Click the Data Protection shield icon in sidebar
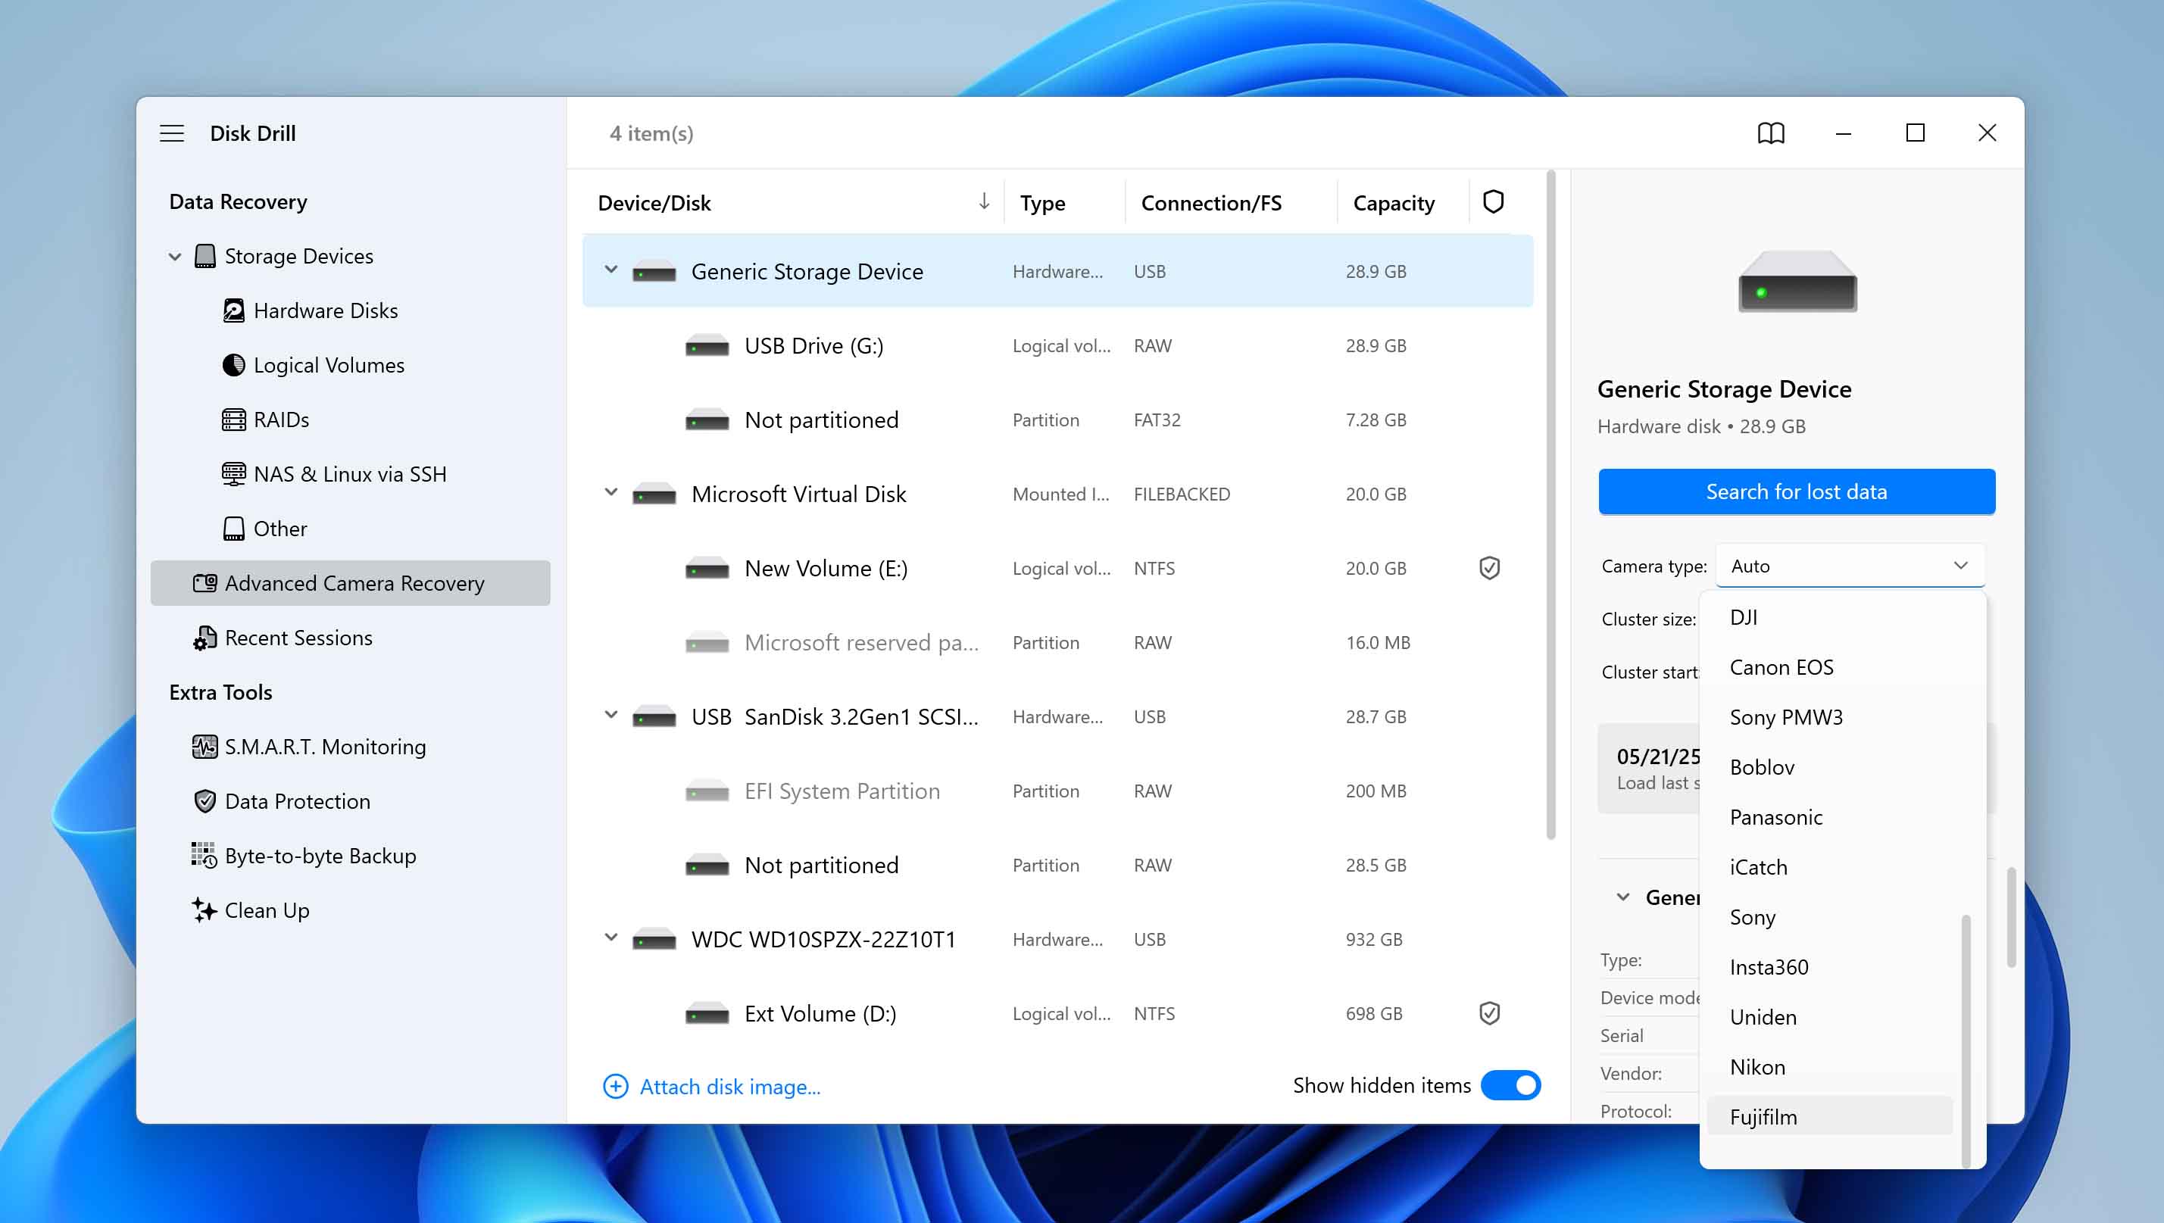This screenshot has width=2164, height=1223. pos(205,801)
